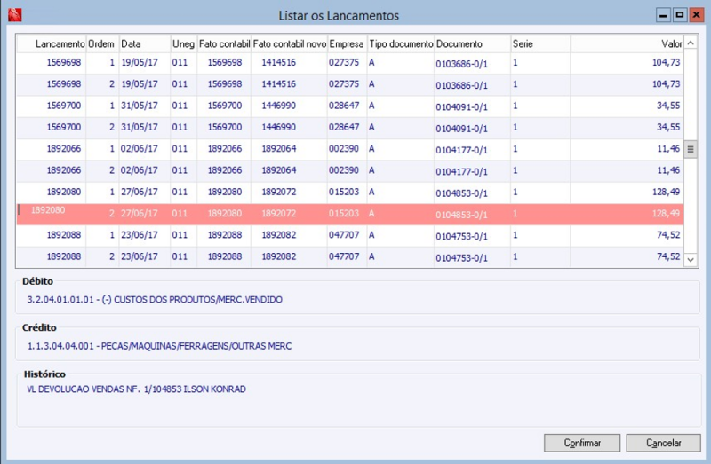Viewport: 711px width, 464px height.
Task: Click Empresa 015203 in the unhighlighted 1892080 row
Action: (344, 192)
